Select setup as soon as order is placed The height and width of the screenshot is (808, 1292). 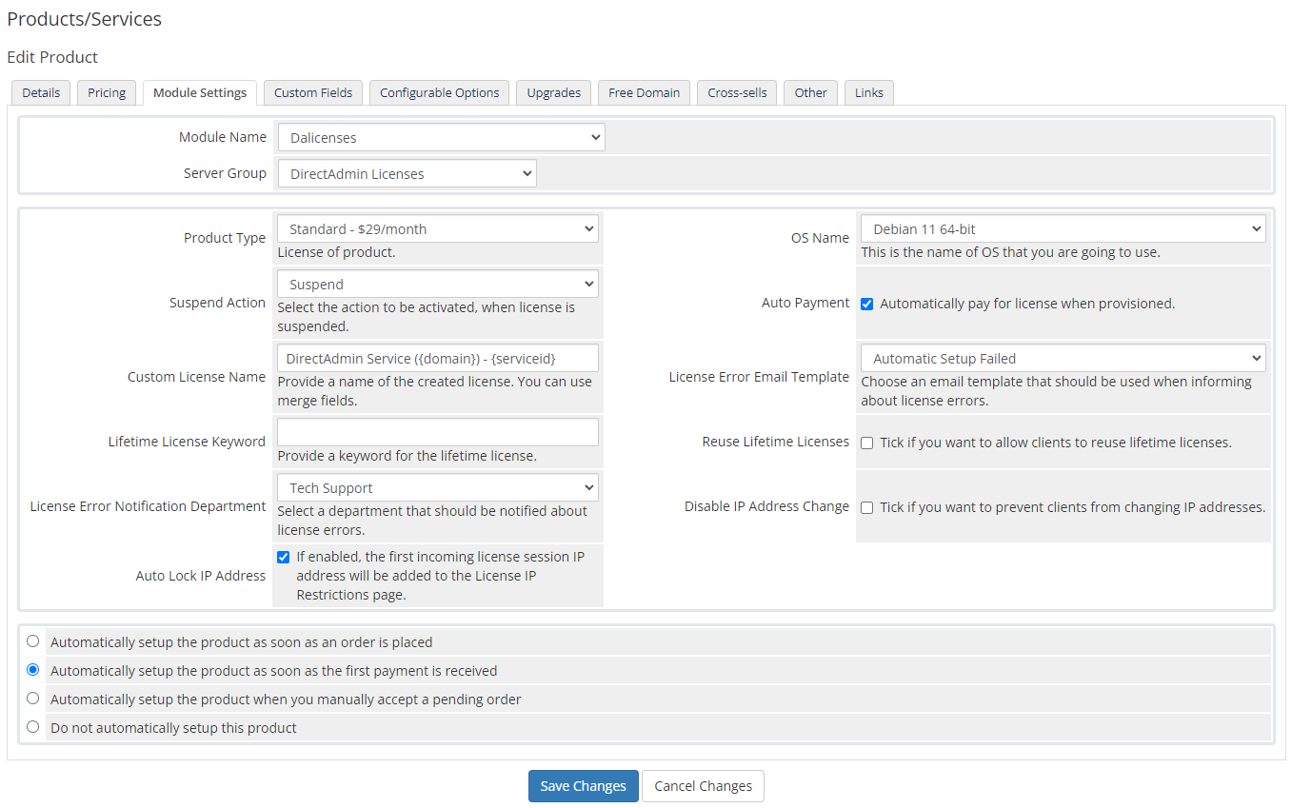(32, 640)
